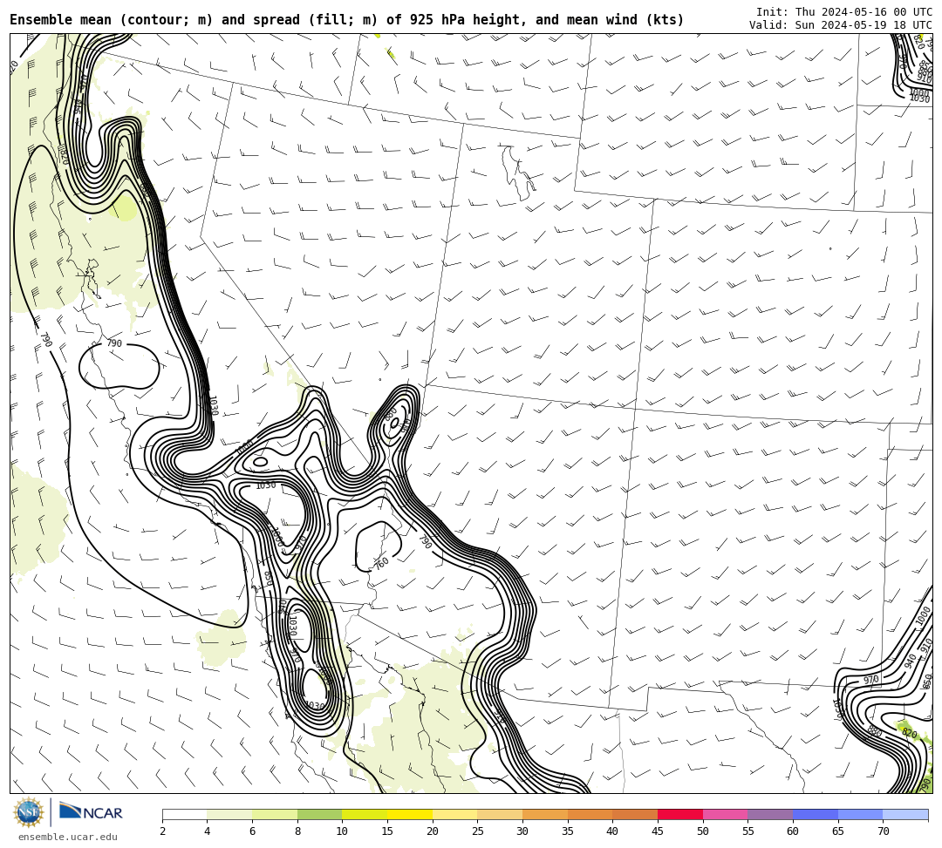
Task: Pick the blue 60–65 color bar segment
Action: (x=816, y=814)
